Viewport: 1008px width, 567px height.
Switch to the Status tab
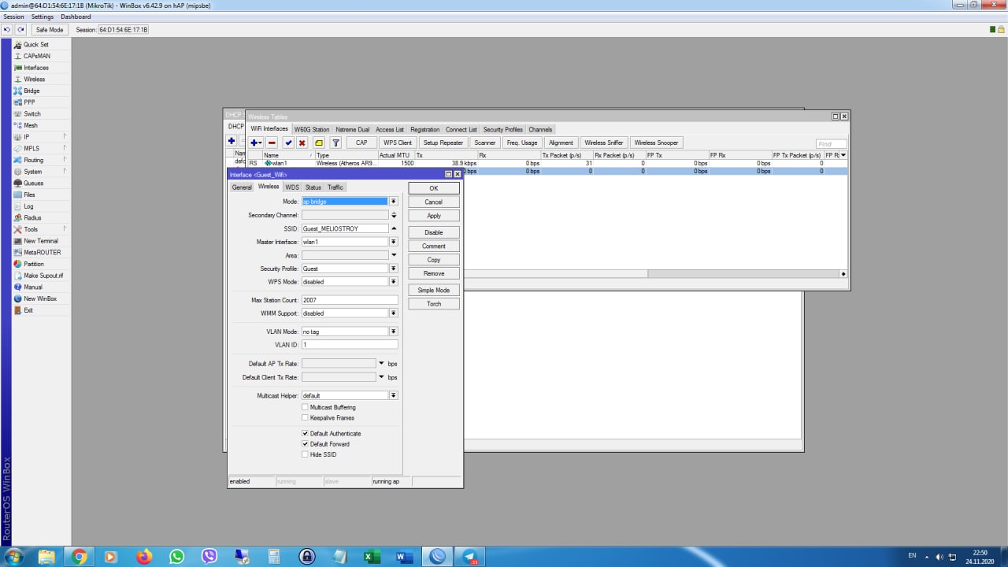tap(313, 187)
